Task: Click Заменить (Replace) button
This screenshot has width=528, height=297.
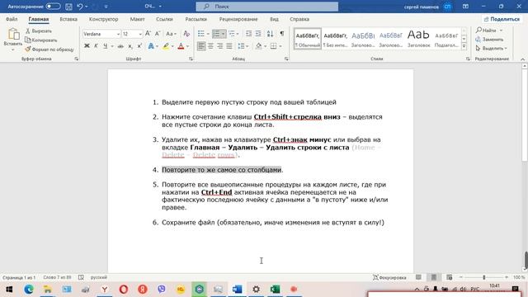Action: (489, 40)
